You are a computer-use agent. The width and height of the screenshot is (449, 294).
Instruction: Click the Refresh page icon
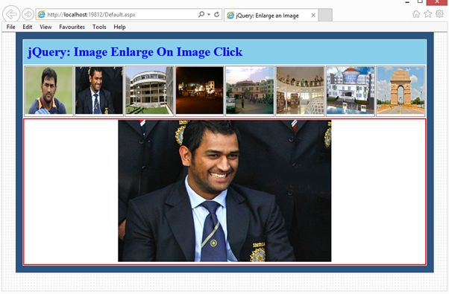(217, 14)
